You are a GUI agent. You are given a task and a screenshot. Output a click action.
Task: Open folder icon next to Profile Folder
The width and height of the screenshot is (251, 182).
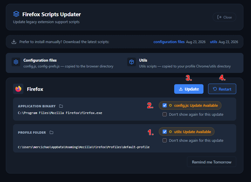point(51,133)
